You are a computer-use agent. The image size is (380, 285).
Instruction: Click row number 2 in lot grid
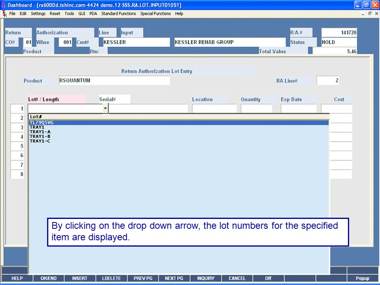click(x=17, y=118)
